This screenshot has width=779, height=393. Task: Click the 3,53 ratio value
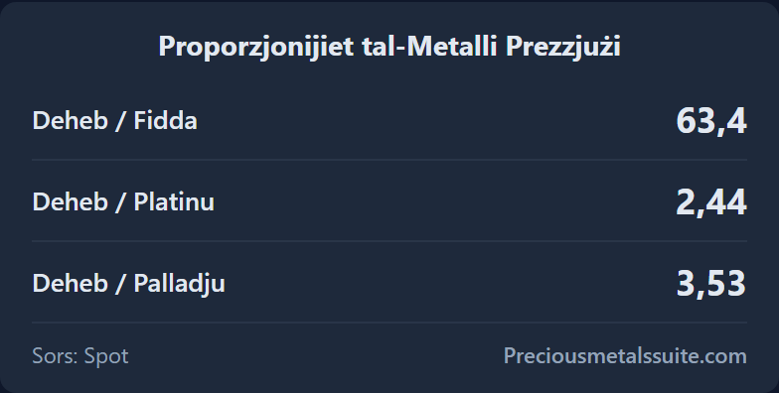(711, 284)
